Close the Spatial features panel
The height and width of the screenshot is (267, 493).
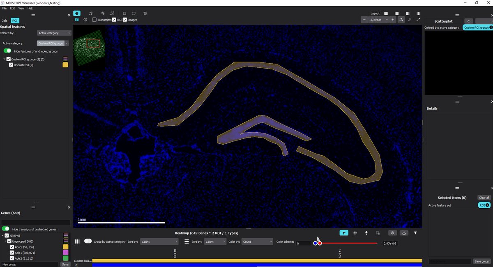69,15
